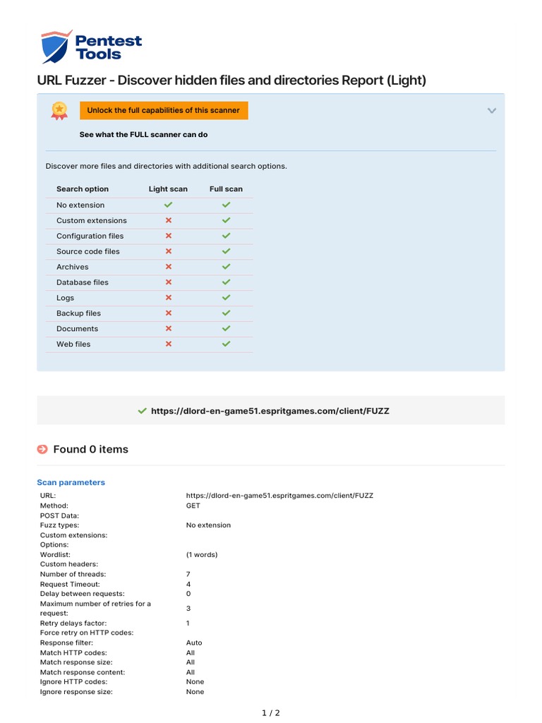Click the Full scan checkmark for Documents
Viewport: 542px width, 723px height.
[x=226, y=328]
